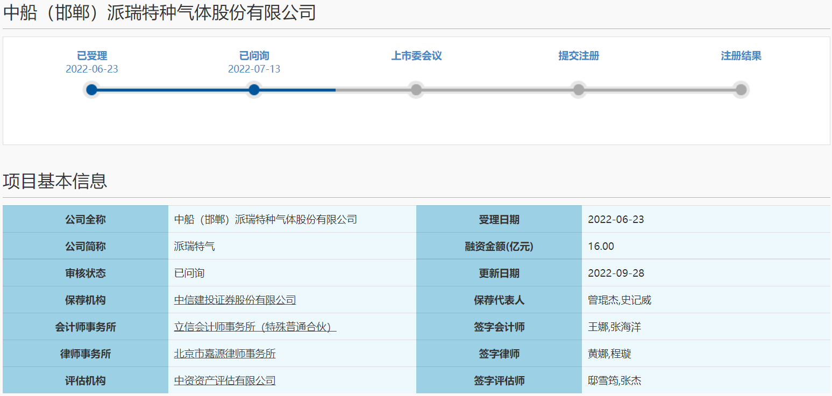Click the 保荐机构 label cell
832x396 pixels.
pyautogui.click(x=86, y=300)
